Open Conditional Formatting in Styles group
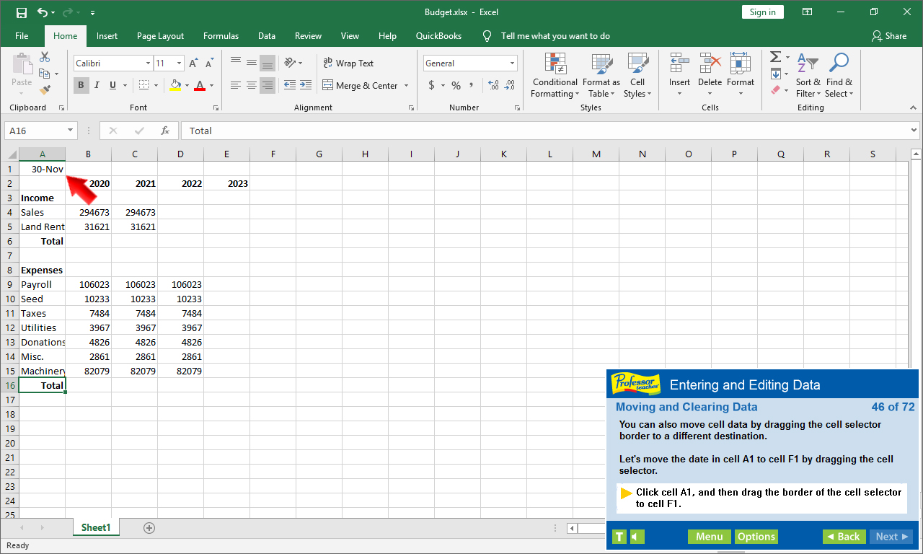The height and width of the screenshot is (554, 923). pyautogui.click(x=555, y=76)
